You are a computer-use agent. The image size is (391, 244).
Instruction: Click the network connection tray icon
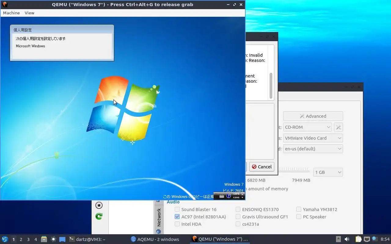[x=367, y=239]
